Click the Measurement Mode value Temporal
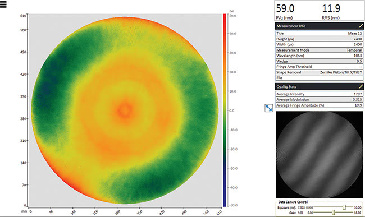This screenshot has width=365, height=217. (x=354, y=50)
